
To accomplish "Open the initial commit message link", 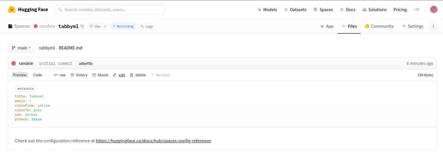I will tap(55, 63).
